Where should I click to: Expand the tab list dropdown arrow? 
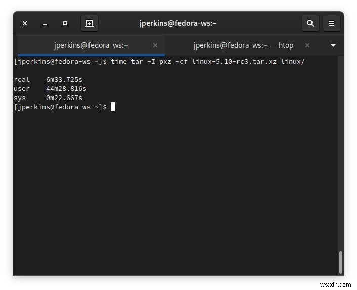pyautogui.click(x=333, y=45)
